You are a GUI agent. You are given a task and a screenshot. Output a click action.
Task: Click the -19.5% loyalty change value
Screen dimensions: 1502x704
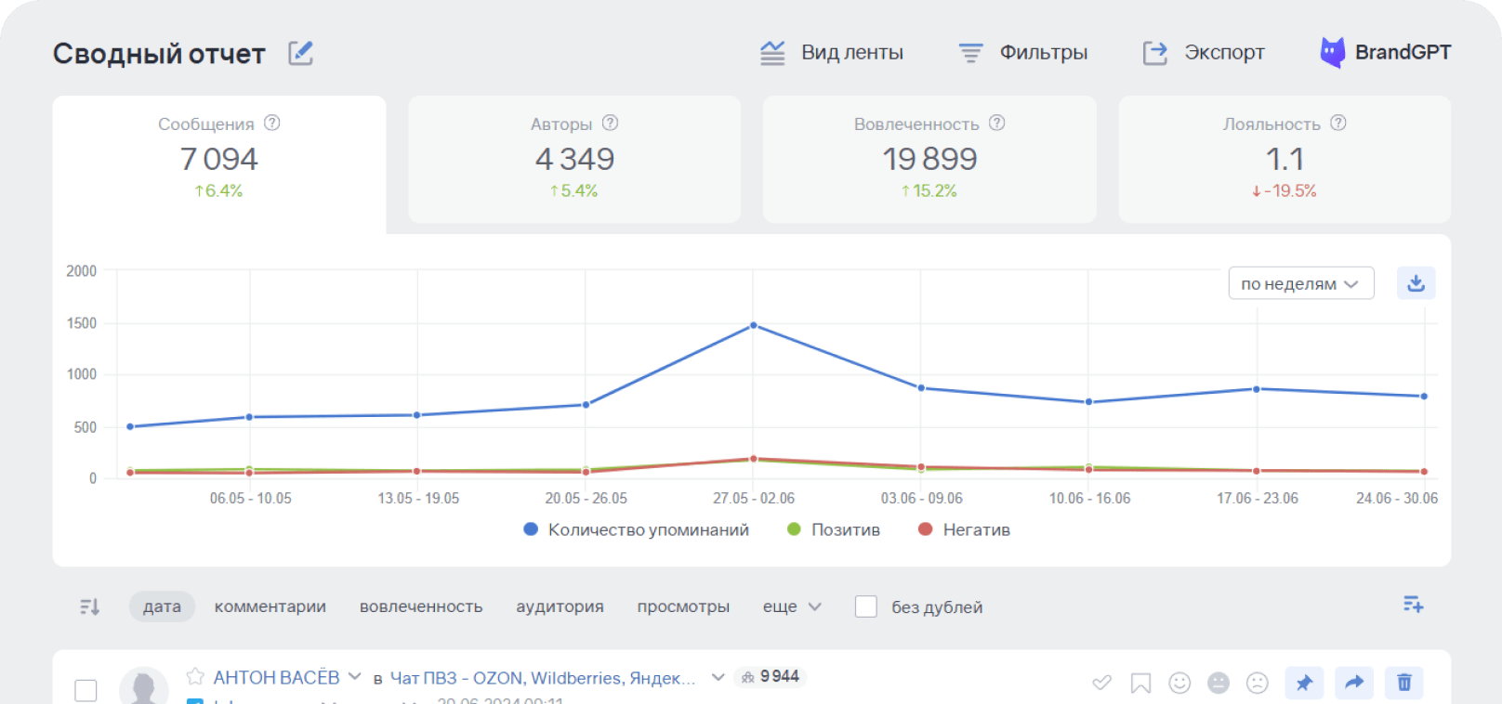1285,190
